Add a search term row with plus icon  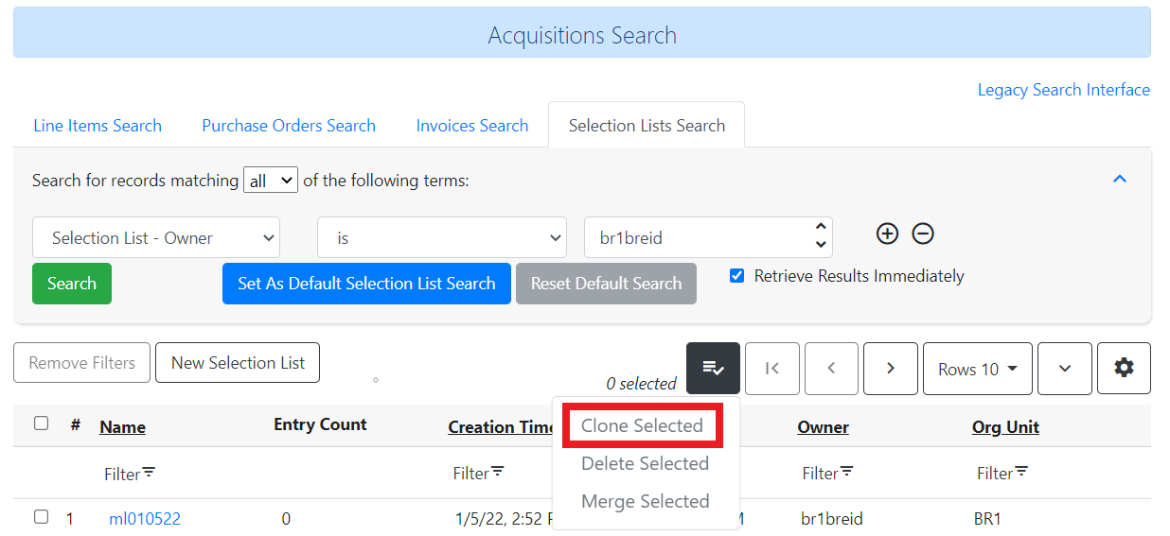[887, 233]
